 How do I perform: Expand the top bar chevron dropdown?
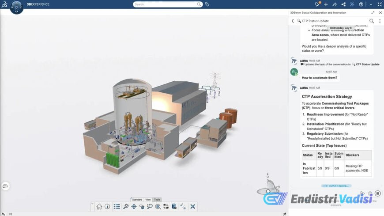click(371, 4)
